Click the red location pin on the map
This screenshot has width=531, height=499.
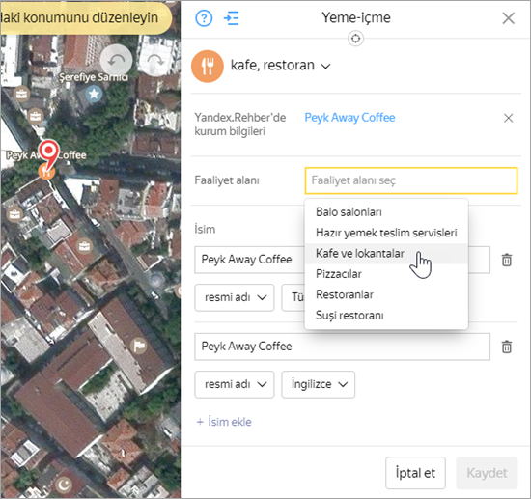click(48, 154)
